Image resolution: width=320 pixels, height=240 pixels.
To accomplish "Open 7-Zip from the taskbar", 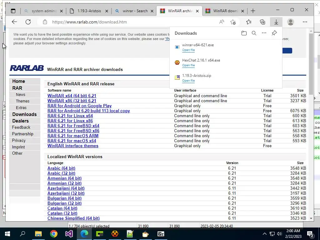I will point(161,234).
